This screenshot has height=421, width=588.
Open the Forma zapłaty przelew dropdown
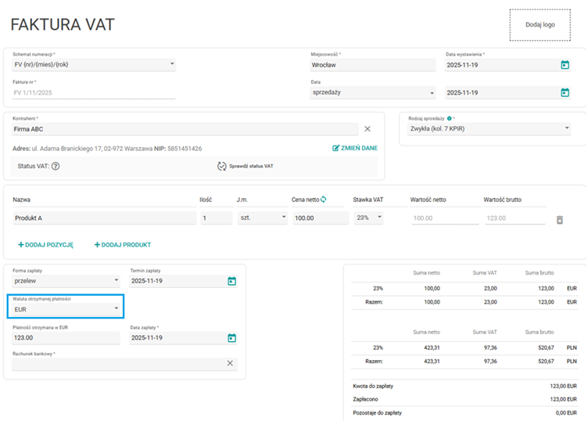(116, 280)
